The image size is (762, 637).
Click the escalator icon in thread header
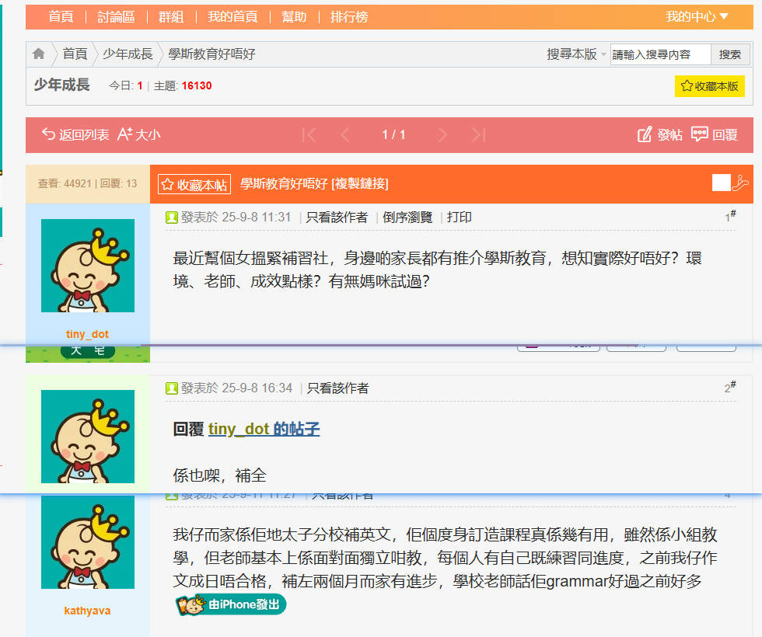[x=740, y=183]
